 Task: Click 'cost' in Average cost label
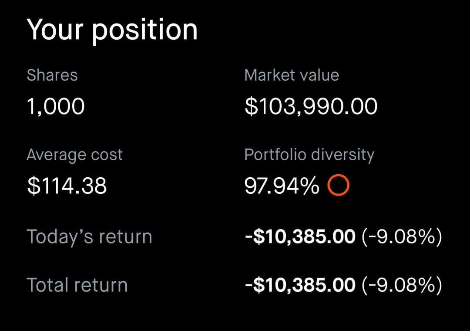[107, 155]
